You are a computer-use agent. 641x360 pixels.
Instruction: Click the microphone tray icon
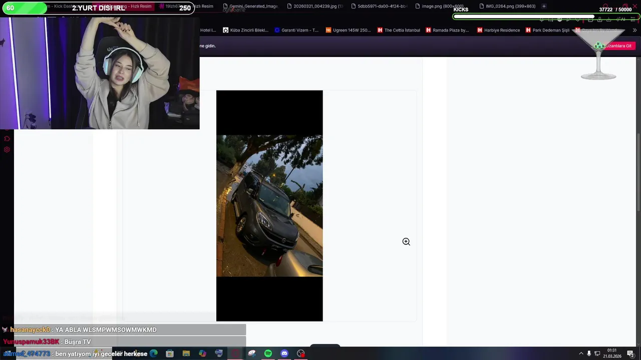point(589,353)
